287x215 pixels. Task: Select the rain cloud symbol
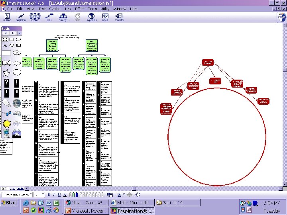(17, 123)
